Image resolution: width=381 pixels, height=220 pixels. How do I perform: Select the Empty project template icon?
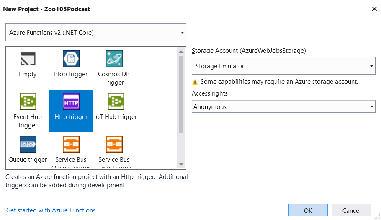coord(28,59)
